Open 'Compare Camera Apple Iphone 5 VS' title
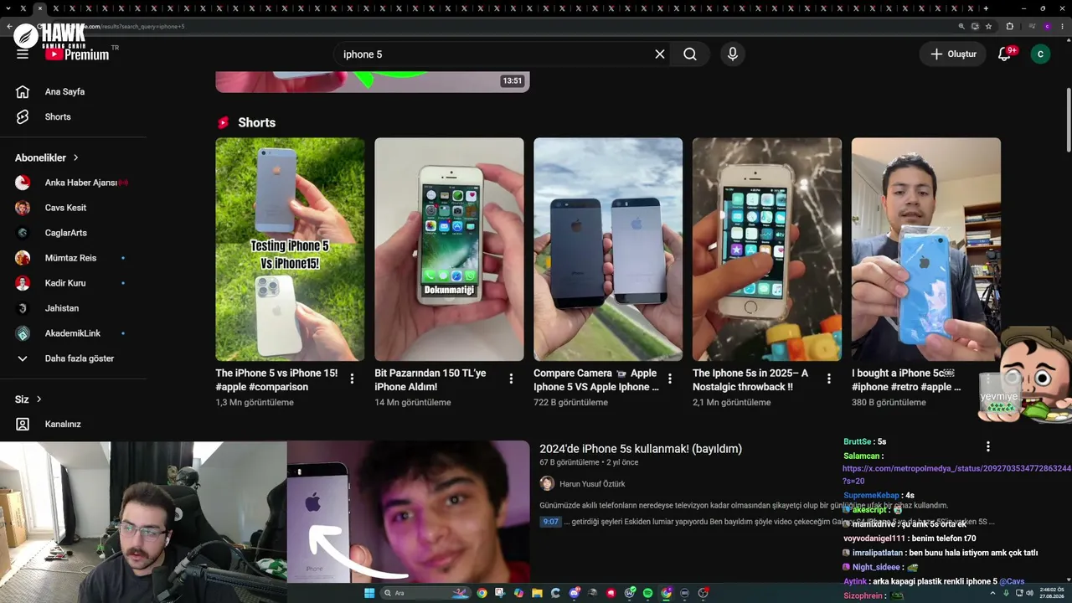The image size is (1072, 603). (595, 380)
